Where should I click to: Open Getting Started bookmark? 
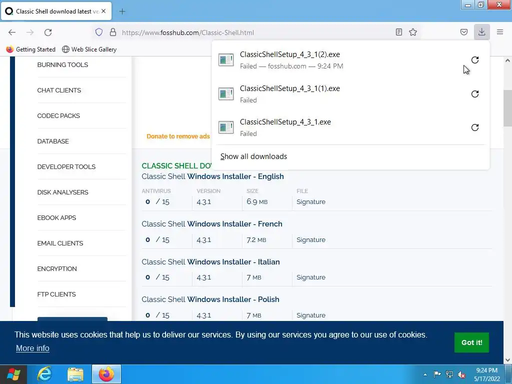pyautogui.click(x=30, y=49)
